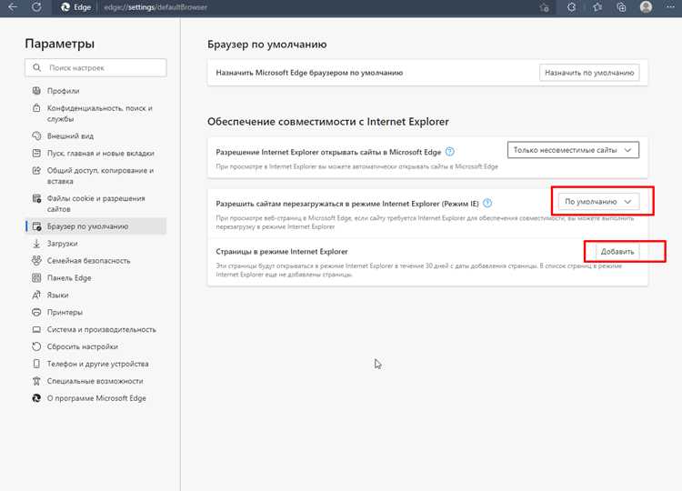Open Телефон и другие устройства section

click(x=95, y=364)
